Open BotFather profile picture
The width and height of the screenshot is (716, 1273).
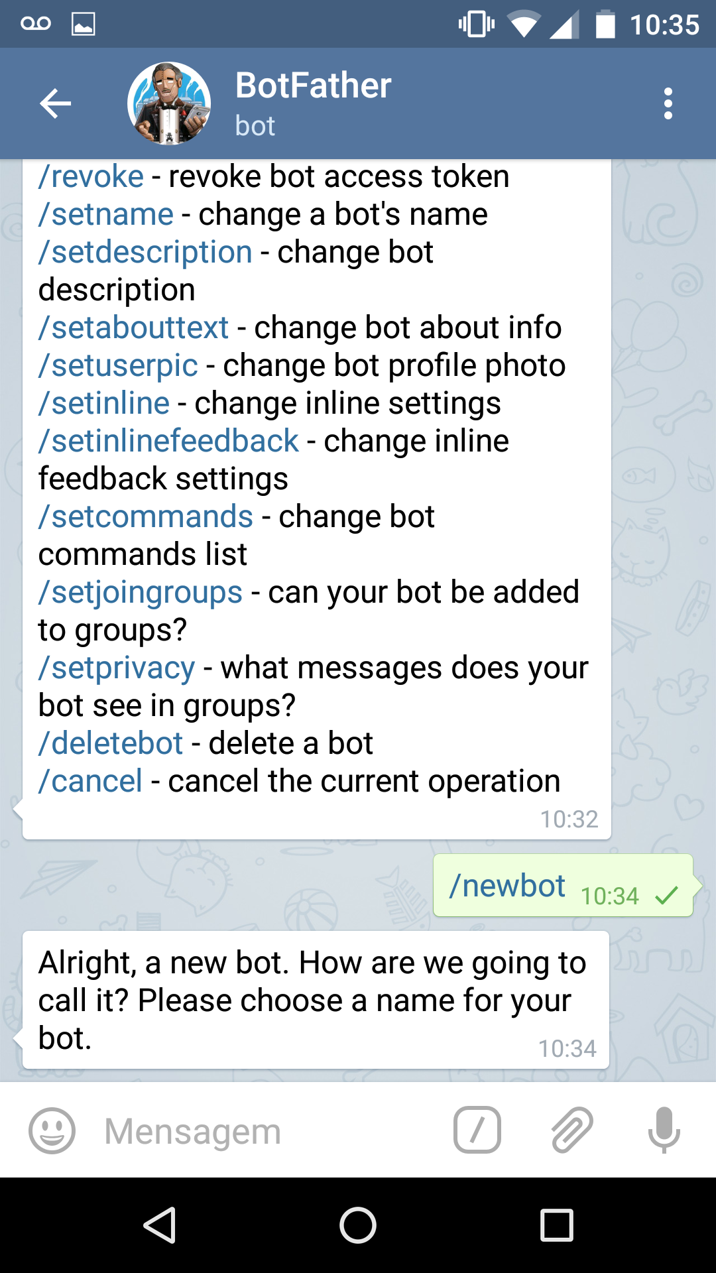(x=169, y=103)
